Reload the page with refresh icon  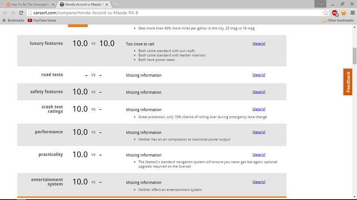pos(21,13)
